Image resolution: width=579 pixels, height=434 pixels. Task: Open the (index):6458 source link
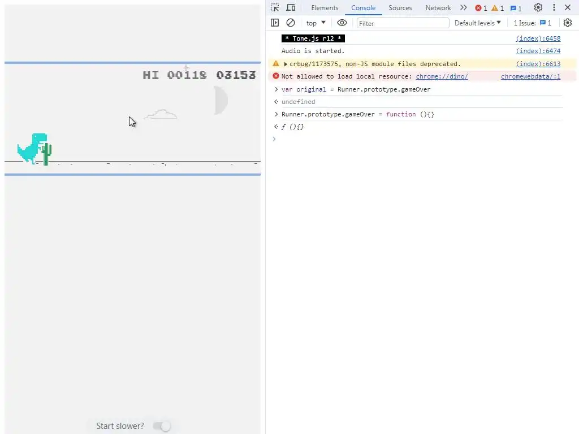click(538, 38)
